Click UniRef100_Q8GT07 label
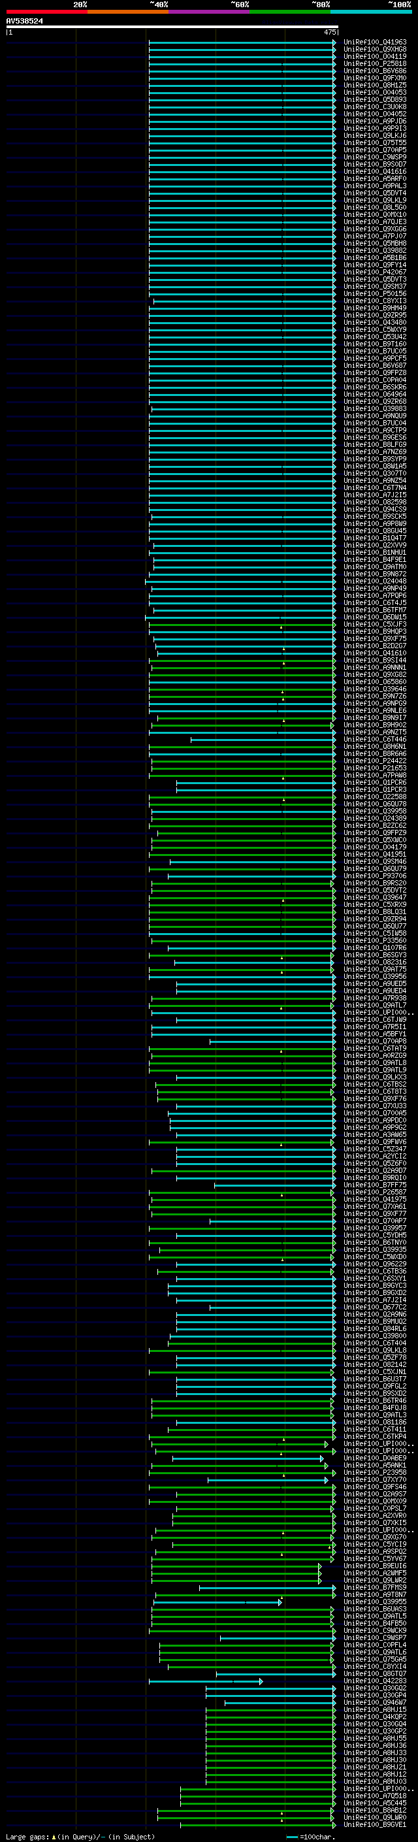Screen dimensions: 418x1842 click(x=374, y=1674)
